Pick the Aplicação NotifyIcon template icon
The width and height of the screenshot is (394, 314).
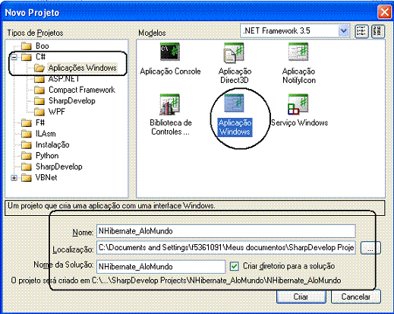coord(298,52)
